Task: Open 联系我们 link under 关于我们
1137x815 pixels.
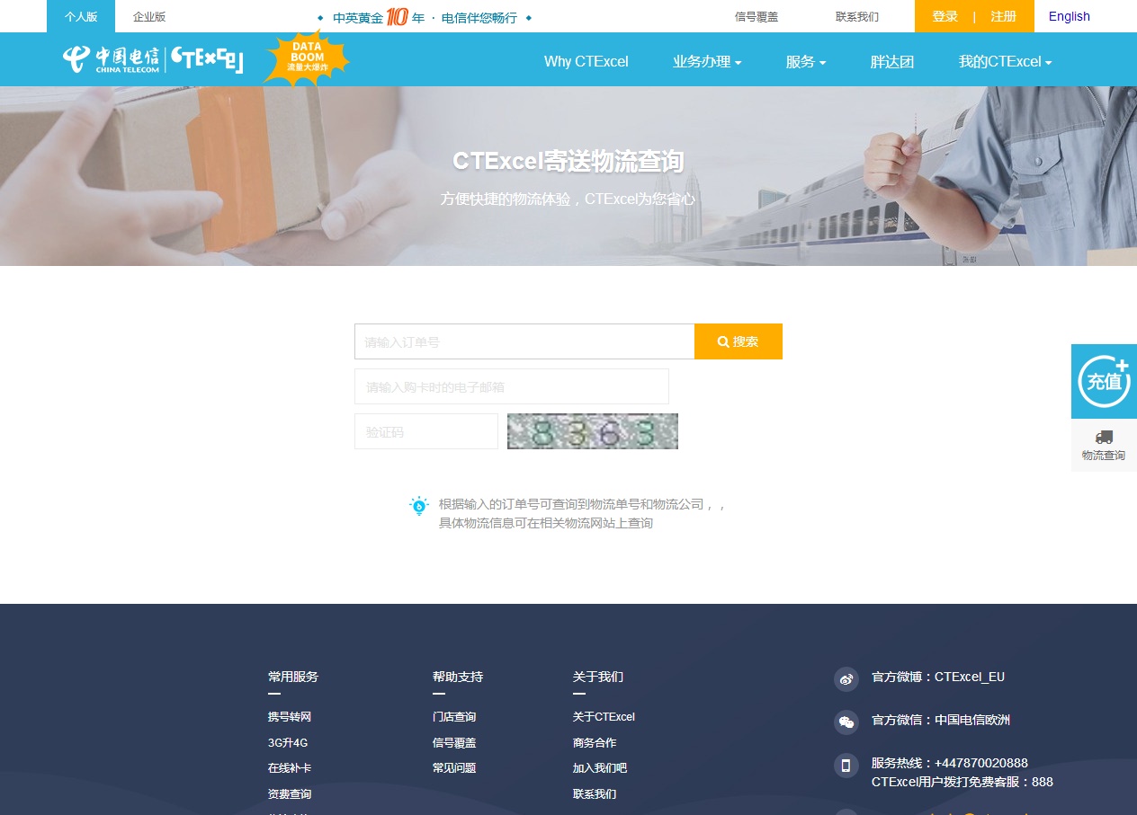Action: (595, 794)
